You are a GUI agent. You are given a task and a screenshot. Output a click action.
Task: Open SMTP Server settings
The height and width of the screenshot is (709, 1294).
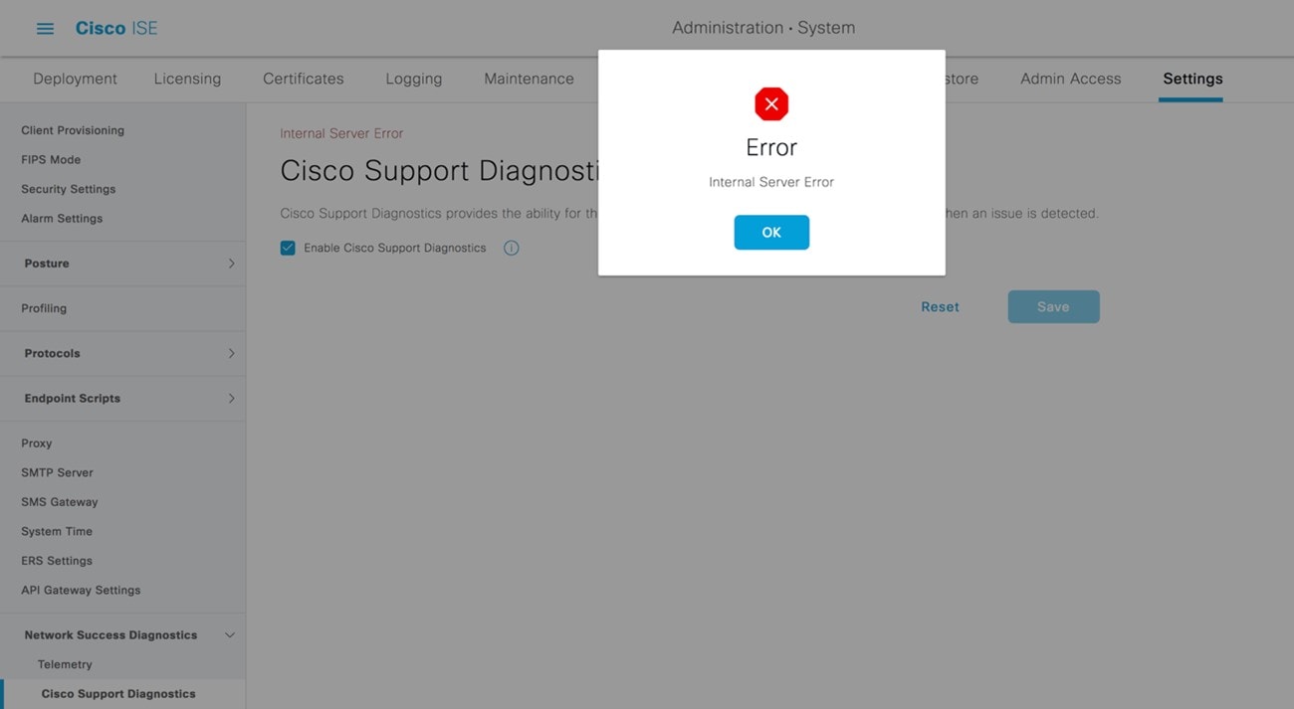coord(57,472)
